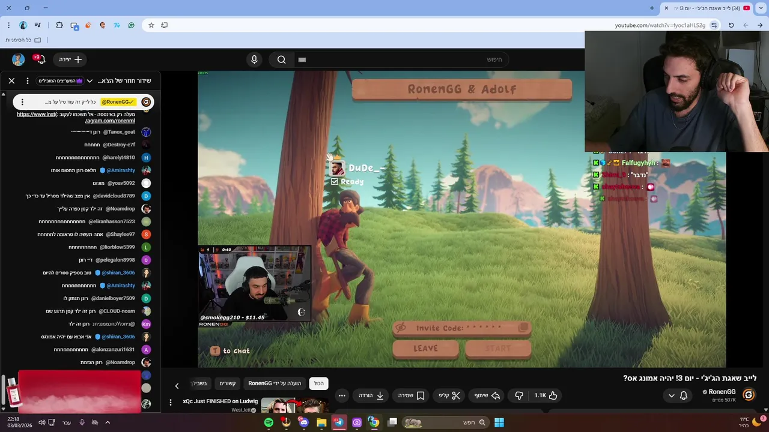Open more video actions (three dots)
Viewport: 769px width, 432px height.
pos(342,395)
